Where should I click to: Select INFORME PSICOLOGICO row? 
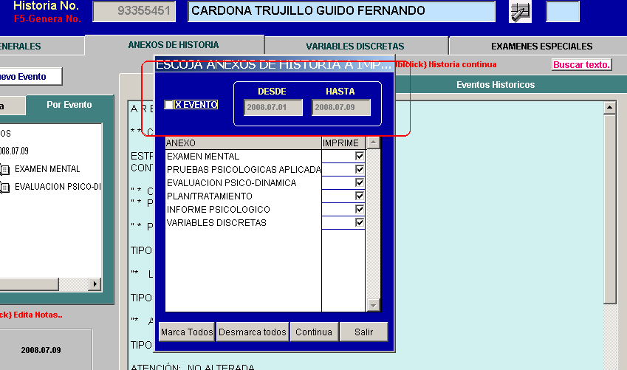tap(243, 209)
